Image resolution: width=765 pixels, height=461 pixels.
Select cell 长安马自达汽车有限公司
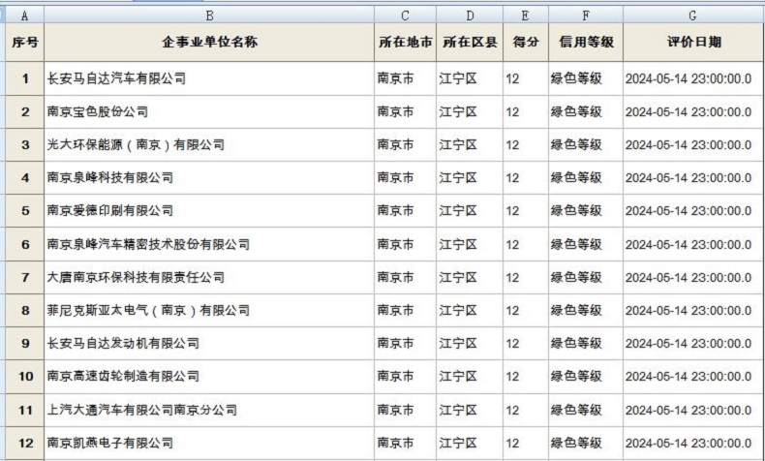pos(209,78)
